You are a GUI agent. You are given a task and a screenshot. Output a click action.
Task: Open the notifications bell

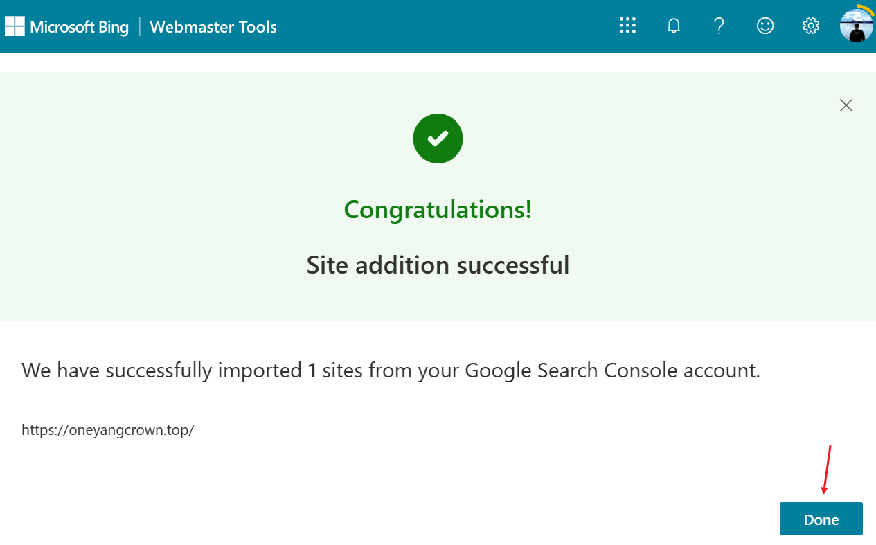673,26
